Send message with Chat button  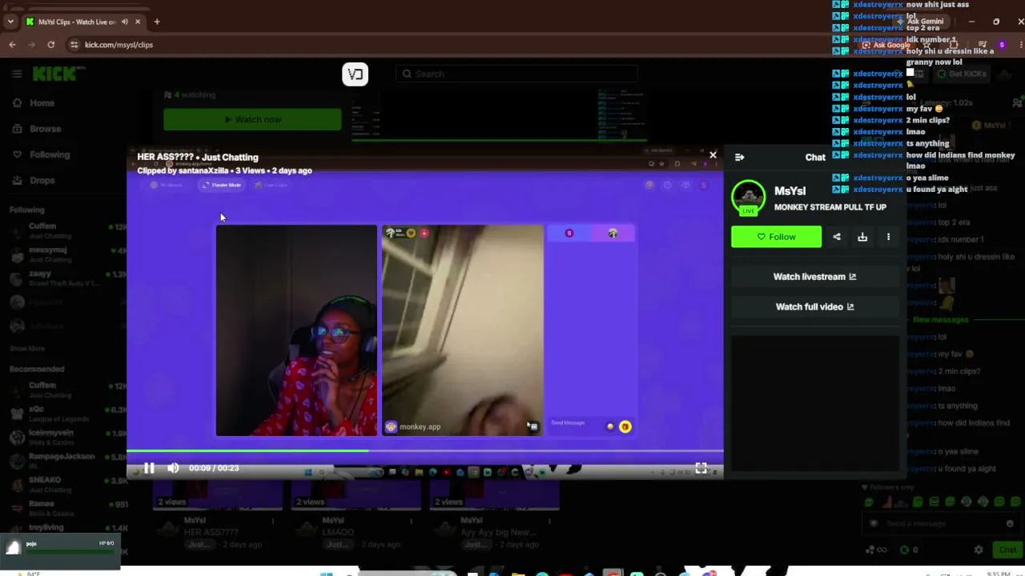coord(1007,550)
